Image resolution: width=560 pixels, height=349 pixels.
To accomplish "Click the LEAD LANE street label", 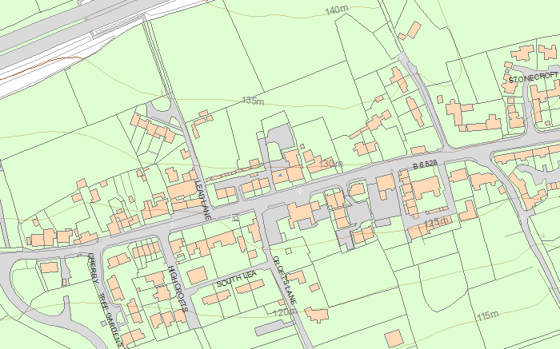I will (203, 200).
